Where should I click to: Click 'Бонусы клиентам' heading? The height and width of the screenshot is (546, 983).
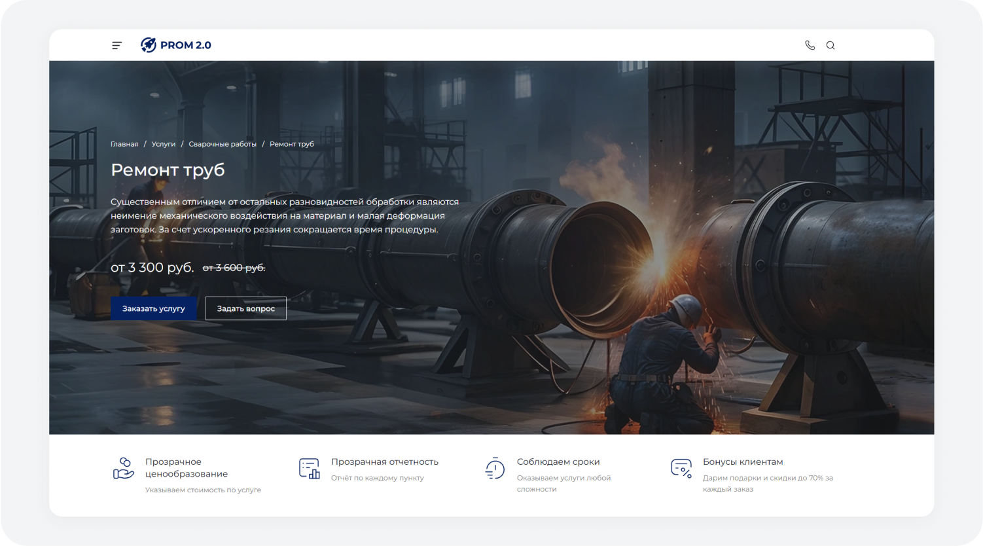743,462
